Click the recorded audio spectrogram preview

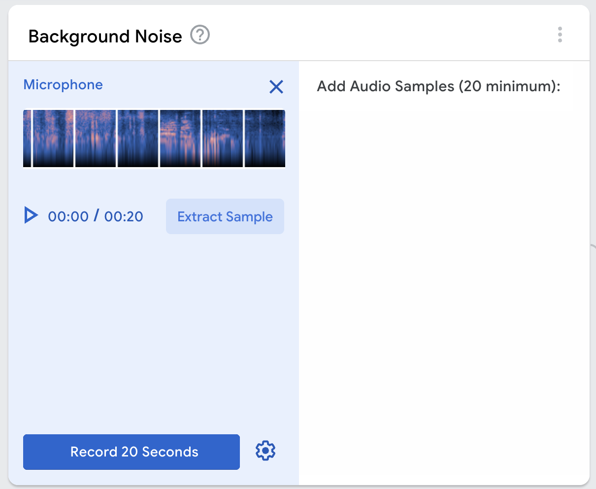tap(154, 138)
